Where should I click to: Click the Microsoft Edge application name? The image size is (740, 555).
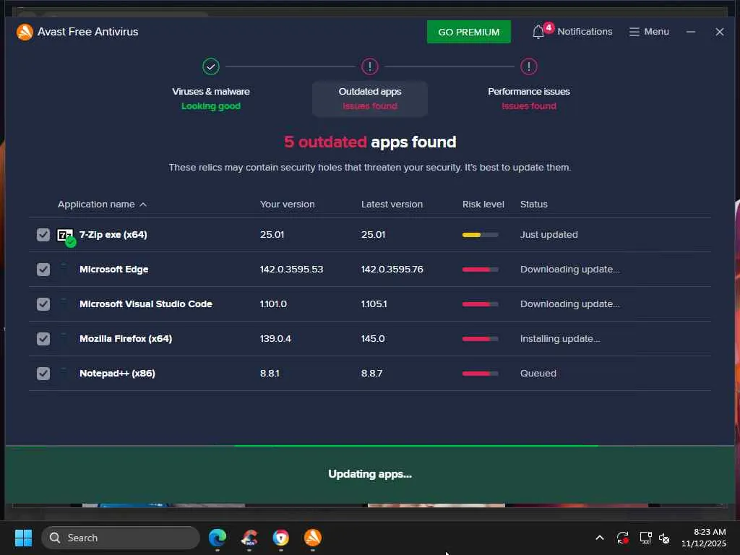click(113, 269)
